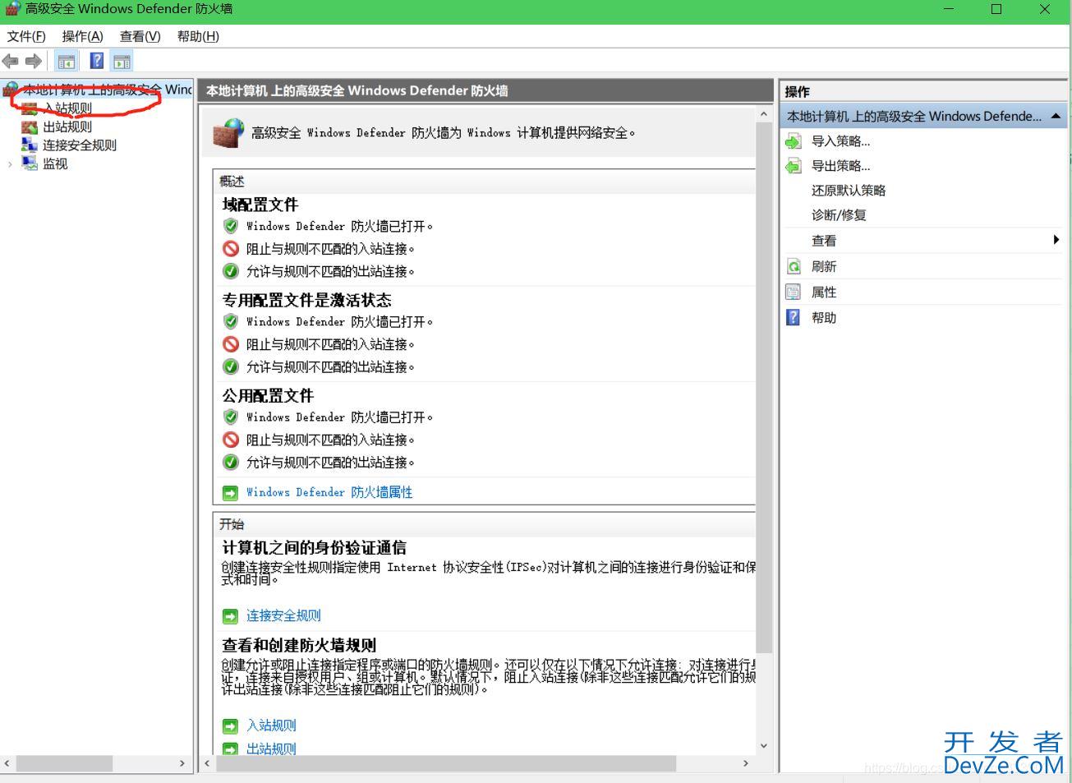
Task: Click 刷新 action text
Action: tap(824, 266)
